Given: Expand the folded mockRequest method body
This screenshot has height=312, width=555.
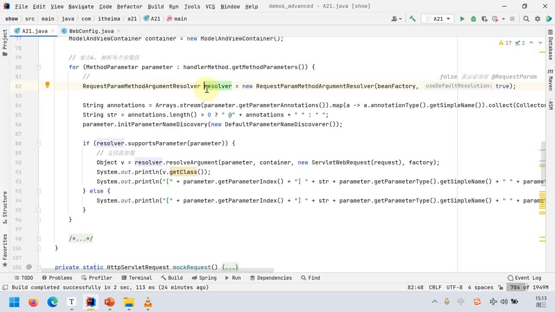Looking at the screenshot, I should [230, 267].
